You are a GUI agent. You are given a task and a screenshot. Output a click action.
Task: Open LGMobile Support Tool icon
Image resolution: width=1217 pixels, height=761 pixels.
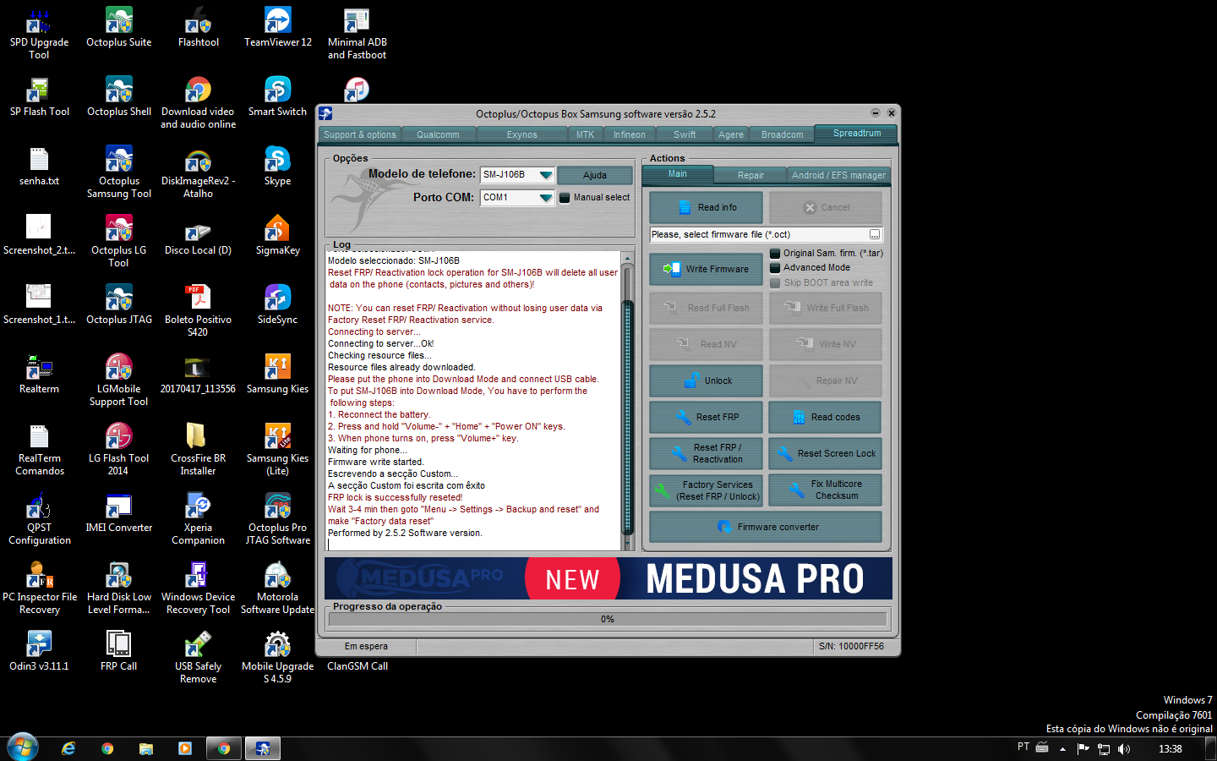(x=119, y=381)
